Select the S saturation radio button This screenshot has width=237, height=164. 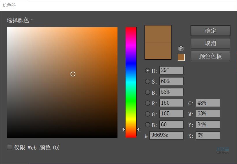(x=148, y=82)
